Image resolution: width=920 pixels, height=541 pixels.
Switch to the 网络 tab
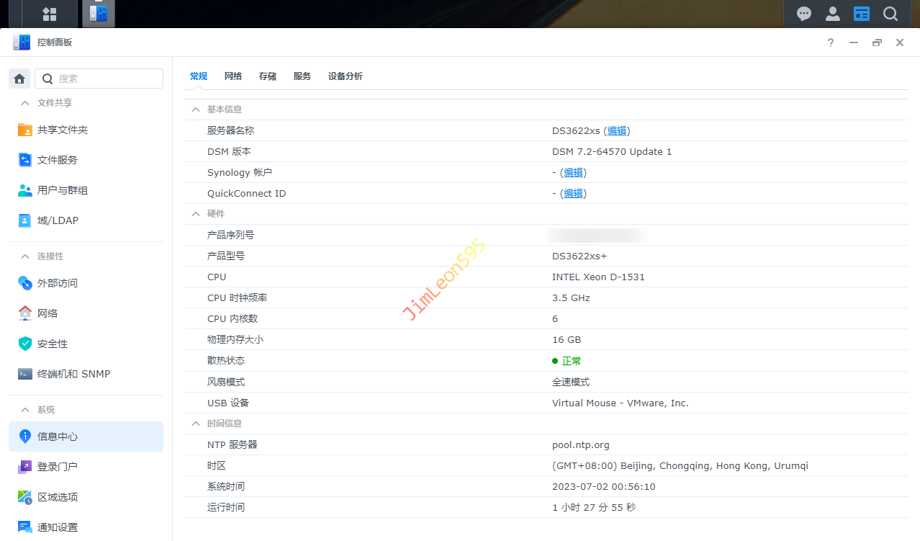pyautogui.click(x=233, y=76)
